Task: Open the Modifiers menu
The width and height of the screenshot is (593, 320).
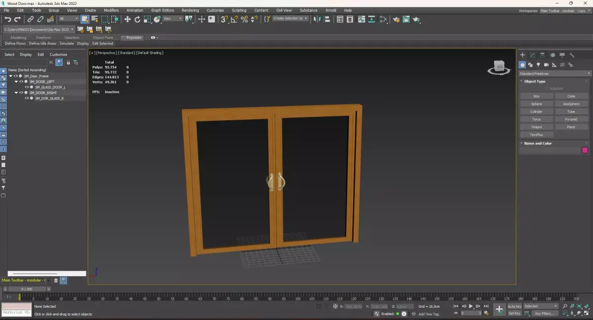Action: 111,10
